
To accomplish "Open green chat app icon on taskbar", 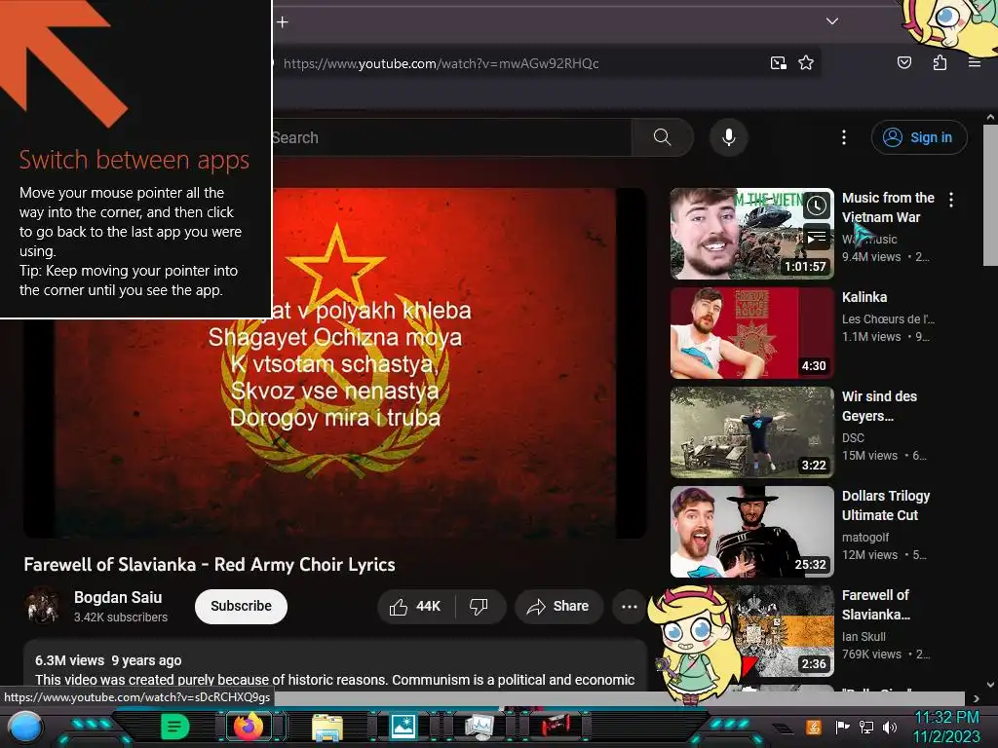I will click(175, 727).
